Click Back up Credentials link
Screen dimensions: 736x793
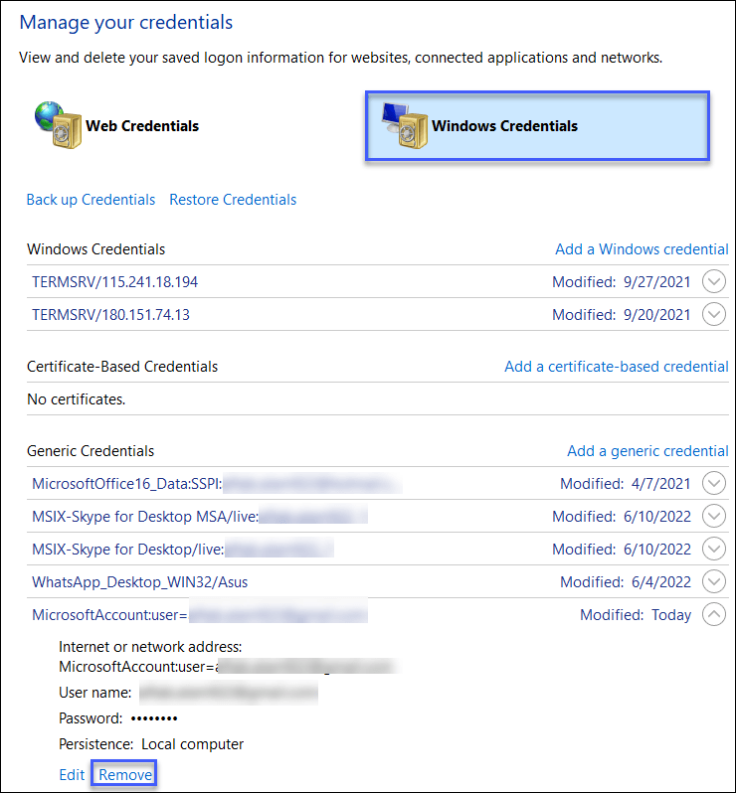tap(91, 200)
